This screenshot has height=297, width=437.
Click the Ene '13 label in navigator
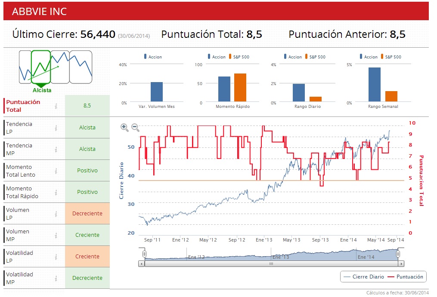point(281,257)
